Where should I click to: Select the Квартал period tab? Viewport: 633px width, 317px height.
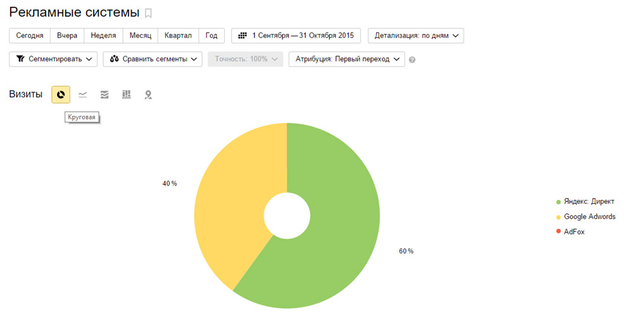178,36
